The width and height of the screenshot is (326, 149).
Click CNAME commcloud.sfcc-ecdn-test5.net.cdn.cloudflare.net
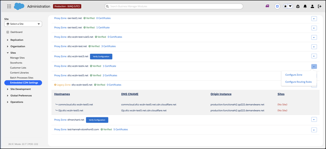149,105
